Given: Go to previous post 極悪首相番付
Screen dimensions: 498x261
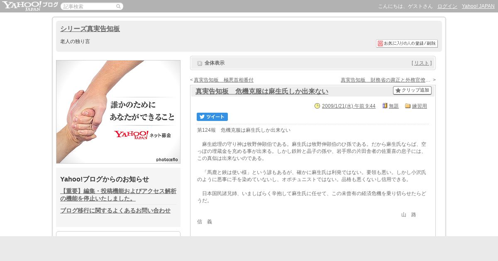Looking at the screenshot, I should pyautogui.click(x=224, y=80).
